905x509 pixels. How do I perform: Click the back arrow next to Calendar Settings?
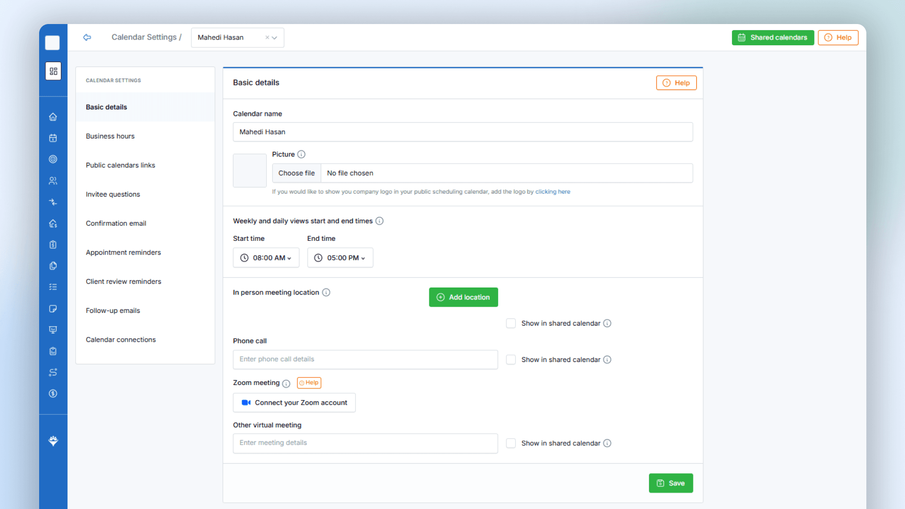point(87,37)
